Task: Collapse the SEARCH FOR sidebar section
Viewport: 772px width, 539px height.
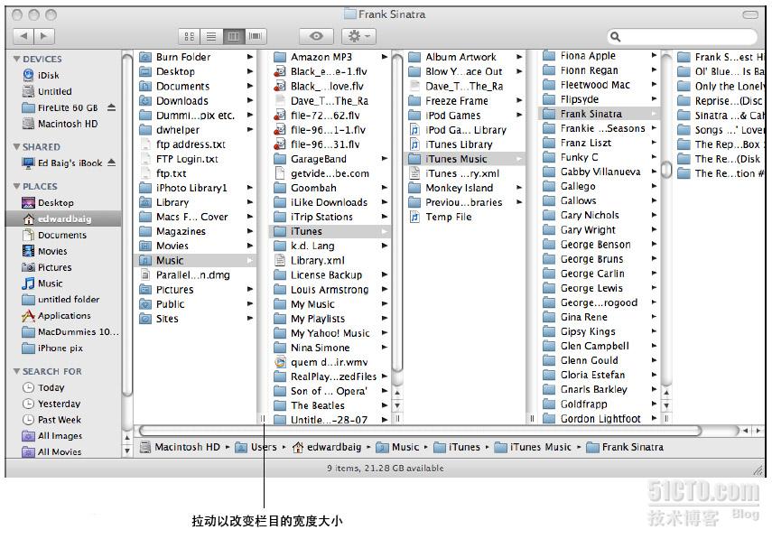Action: 17,371
